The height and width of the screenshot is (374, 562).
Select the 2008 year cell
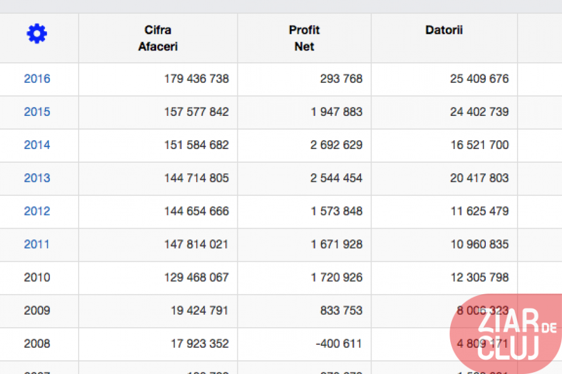coord(37,343)
